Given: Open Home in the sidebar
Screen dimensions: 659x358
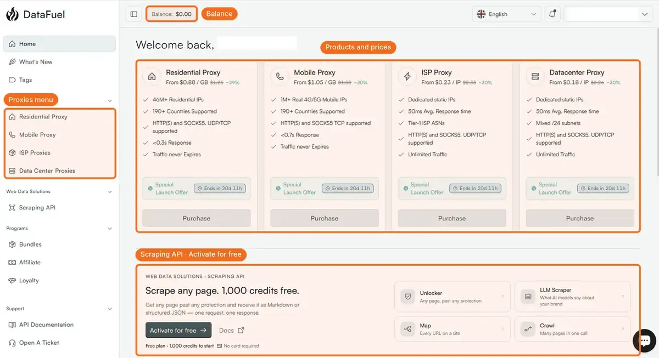Looking at the screenshot, I should (59, 44).
